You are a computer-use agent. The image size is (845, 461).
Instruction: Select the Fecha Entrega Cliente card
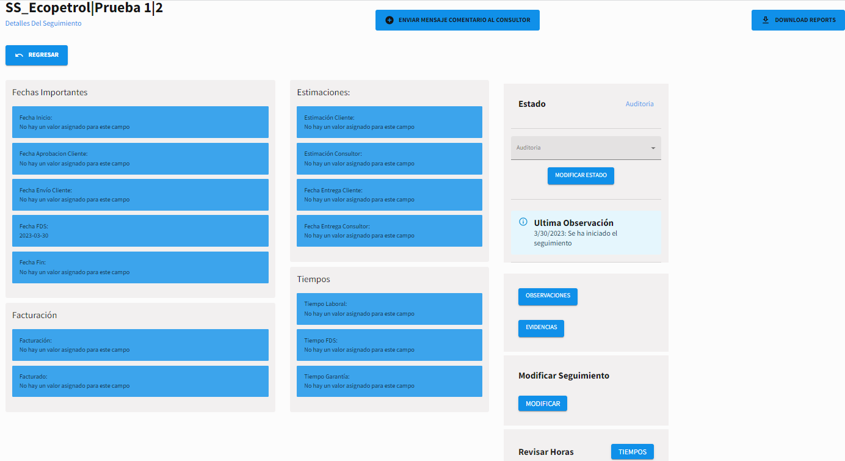coord(390,195)
